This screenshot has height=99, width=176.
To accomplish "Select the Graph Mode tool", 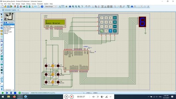I will pyautogui.click(x=2, y=39).
